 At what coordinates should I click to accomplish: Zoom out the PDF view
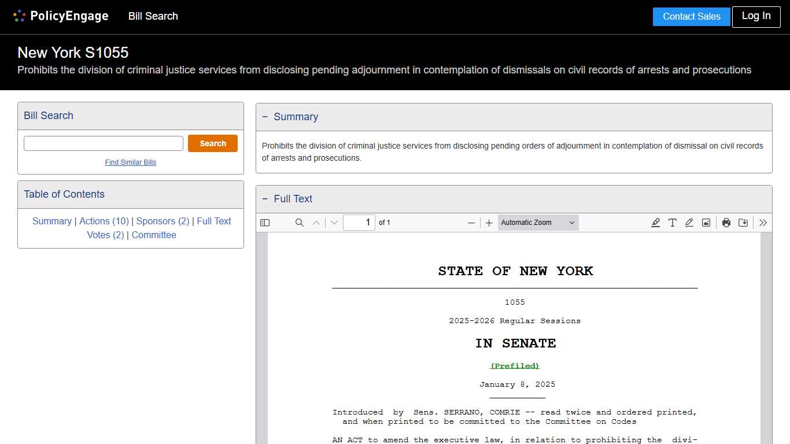point(471,223)
